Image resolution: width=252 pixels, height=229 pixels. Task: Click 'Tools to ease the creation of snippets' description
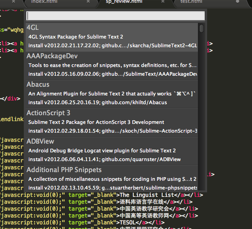tap(113, 65)
